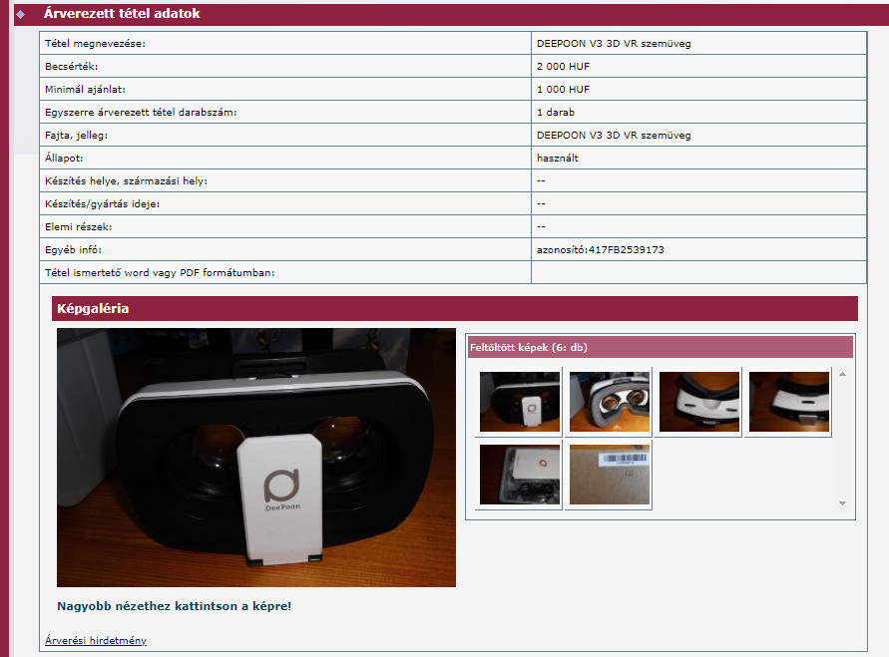Click the Minimál ajánlat value 1 000 HUF

tap(563, 89)
